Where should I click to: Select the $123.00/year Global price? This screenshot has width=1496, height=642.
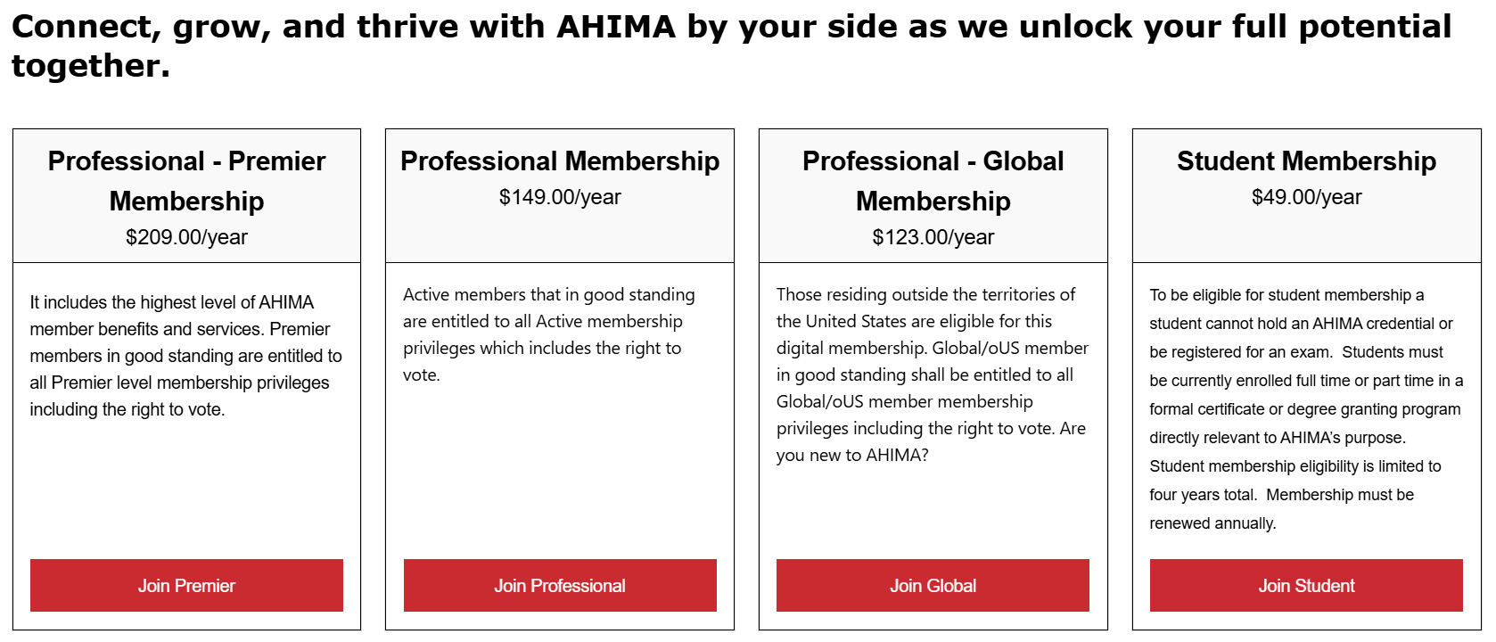[933, 237]
